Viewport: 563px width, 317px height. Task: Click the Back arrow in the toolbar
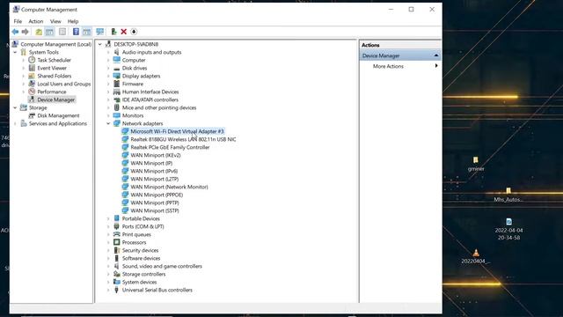[x=15, y=32]
